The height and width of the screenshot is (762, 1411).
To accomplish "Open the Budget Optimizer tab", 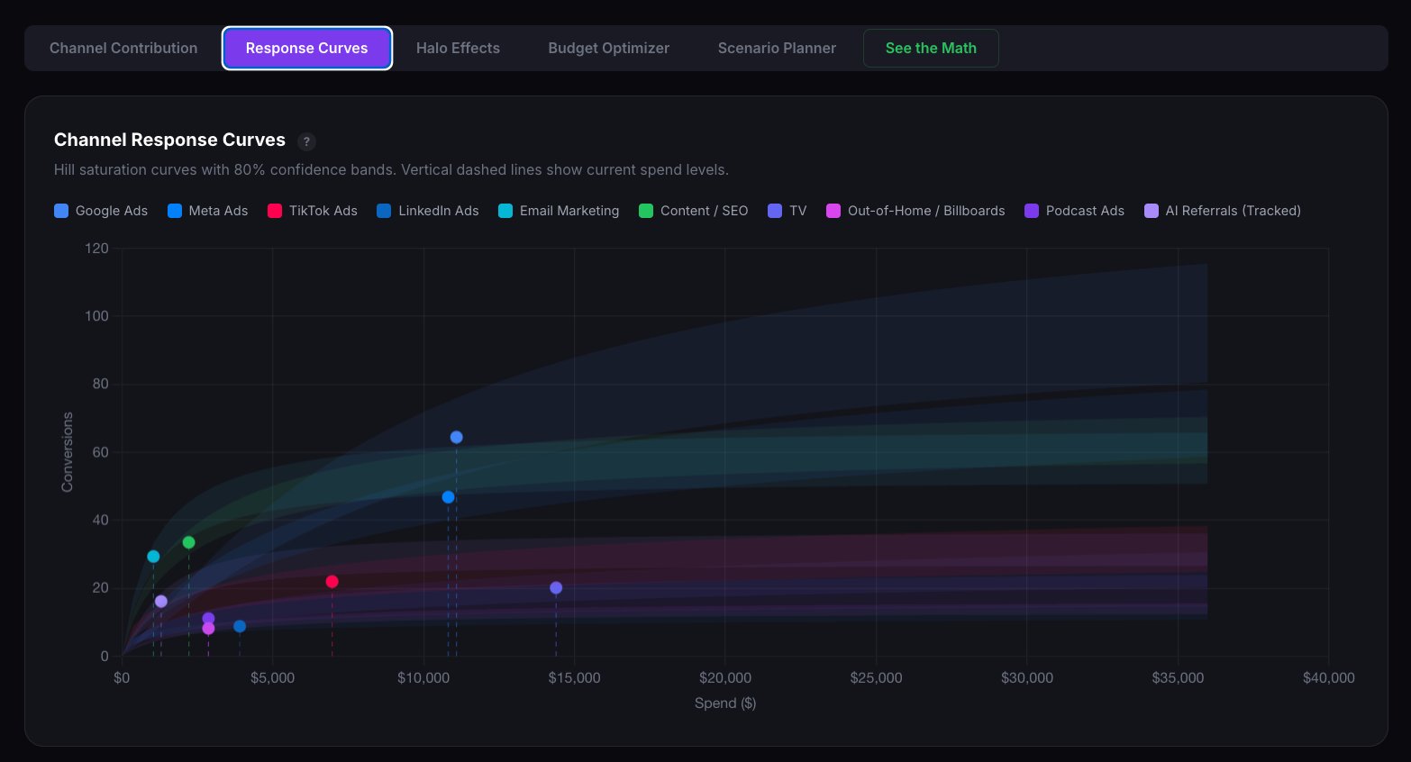I will [x=608, y=48].
